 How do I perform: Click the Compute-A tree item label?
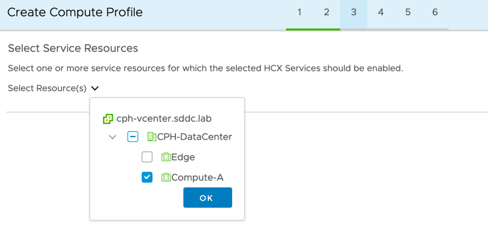[197, 177]
